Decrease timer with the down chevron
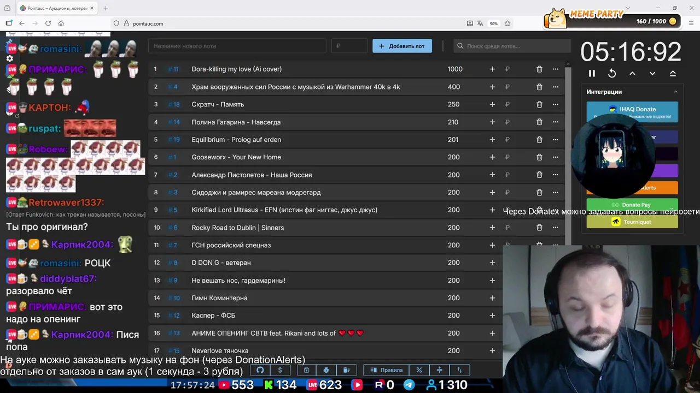Screen dimensions: 700x393 [652, 73]
